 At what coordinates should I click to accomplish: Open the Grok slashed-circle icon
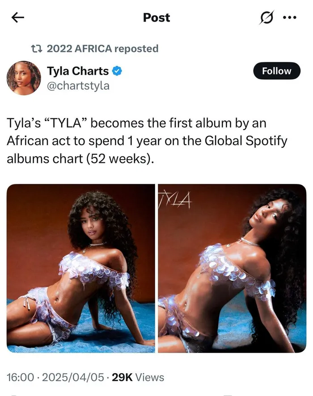(266, 17)
